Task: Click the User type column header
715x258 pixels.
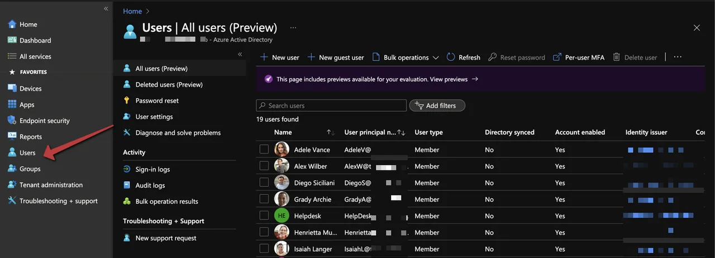Action: (429, 132)
